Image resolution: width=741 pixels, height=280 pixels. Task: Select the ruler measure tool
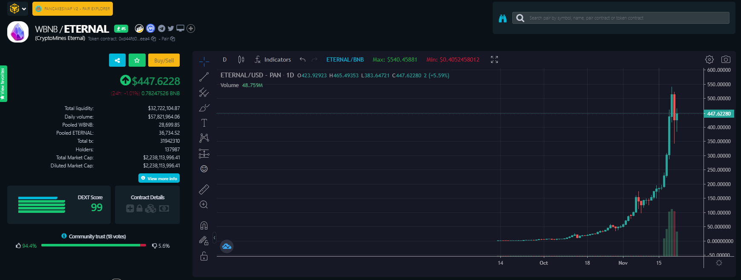point(204,189)
